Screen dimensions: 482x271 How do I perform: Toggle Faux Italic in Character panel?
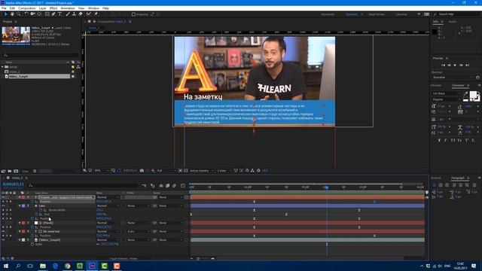[x=446, y=140]
